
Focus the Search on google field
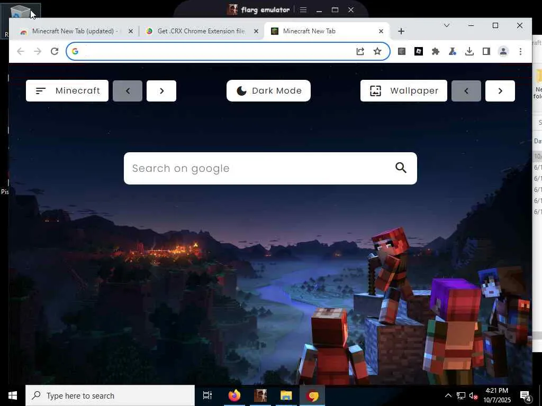tap(270, 168)
